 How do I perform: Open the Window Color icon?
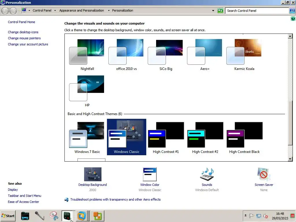pyautogui.click(x=150, y=174)
